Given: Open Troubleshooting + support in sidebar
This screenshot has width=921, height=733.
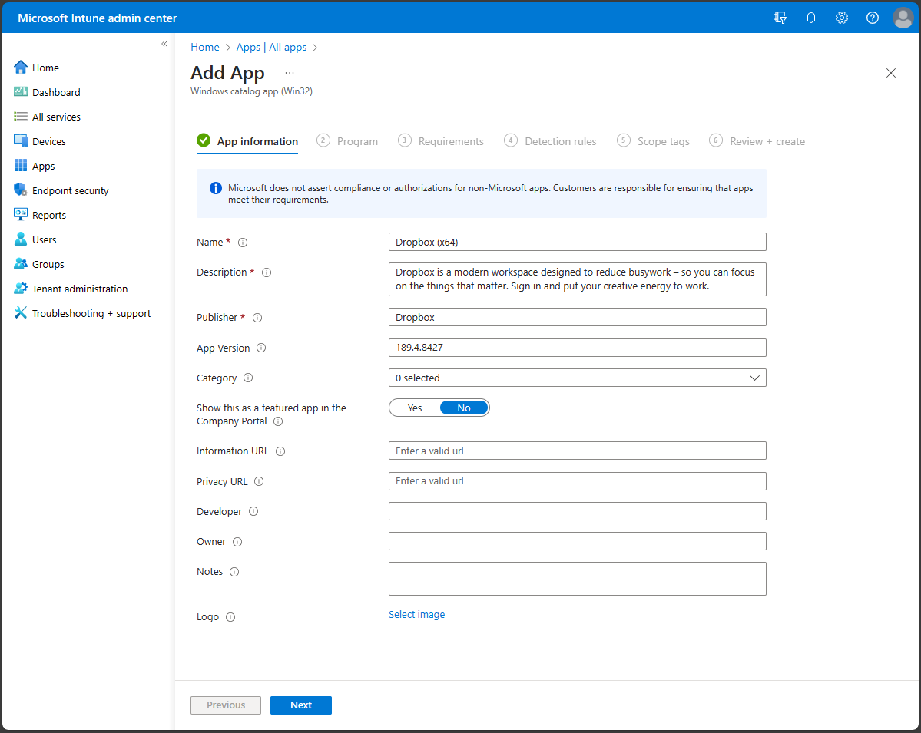Looking at the screenshot, I should pos(91,313).
